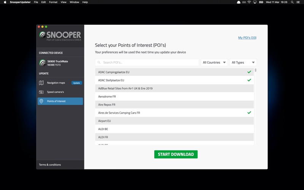Click the Snooper logo
Screen dimensions: 304x190
(60, 36)
